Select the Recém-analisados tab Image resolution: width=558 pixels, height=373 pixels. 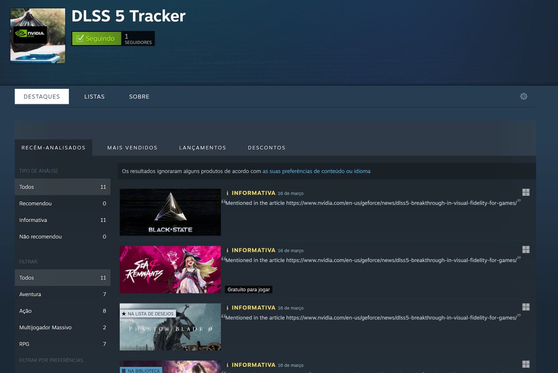point(53,147)
